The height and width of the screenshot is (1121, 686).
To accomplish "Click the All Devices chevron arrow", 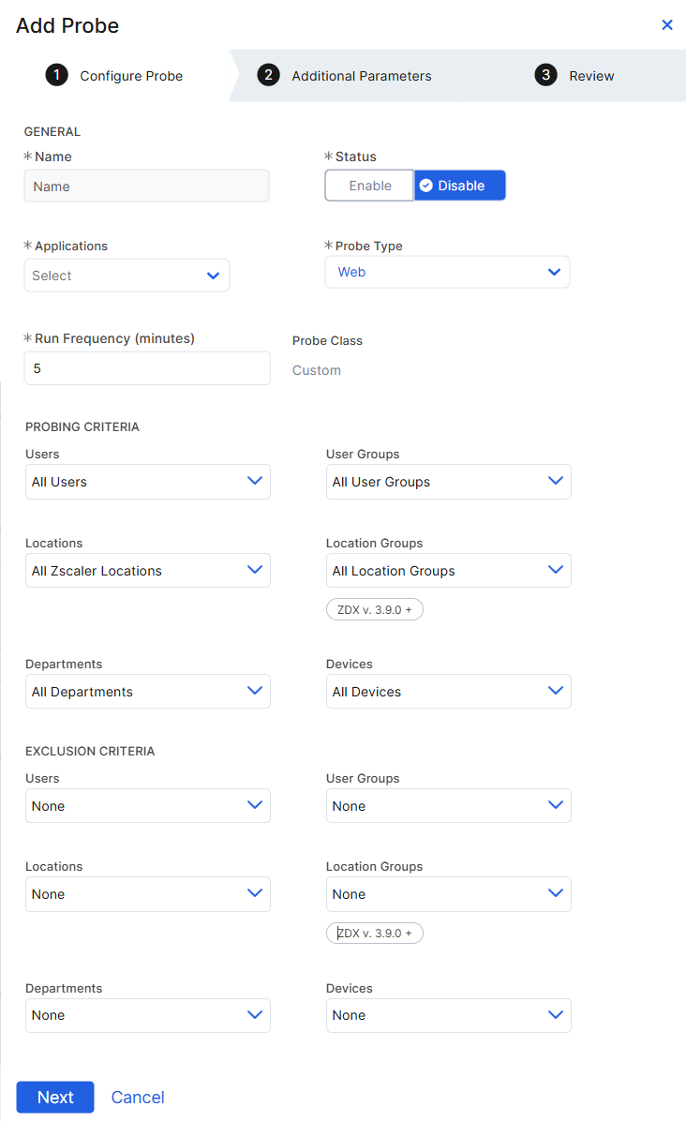I will coord(555,691).
